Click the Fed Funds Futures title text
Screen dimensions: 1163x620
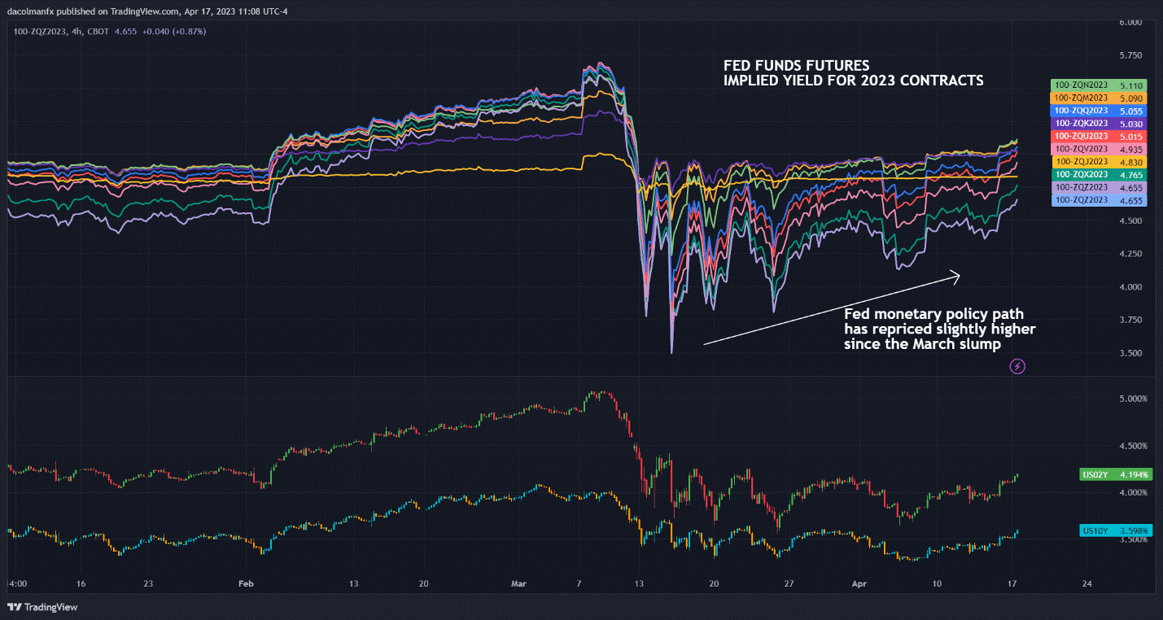point(853,72)
